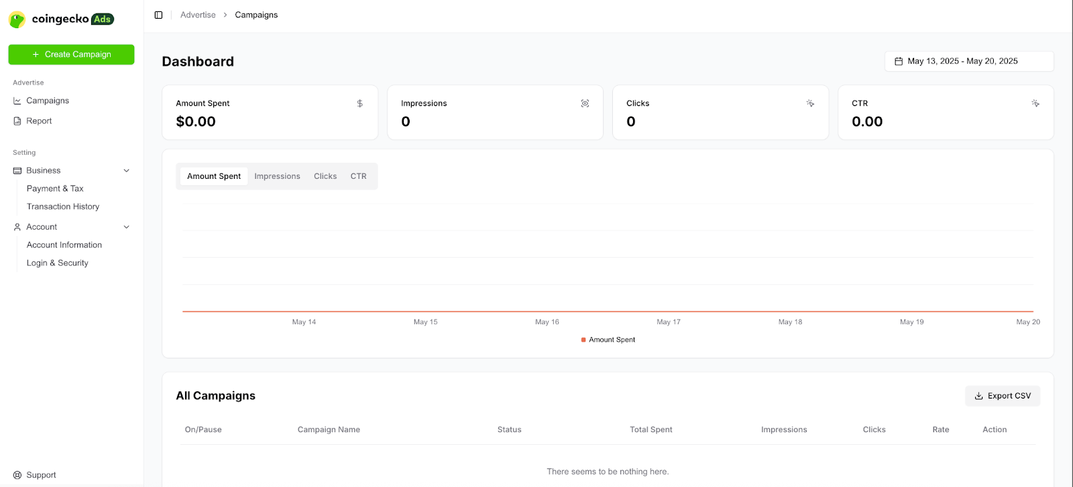Screen dimensions: 1073x487
Task: Click the download icon in Export CSV
Action: point(979,396)
